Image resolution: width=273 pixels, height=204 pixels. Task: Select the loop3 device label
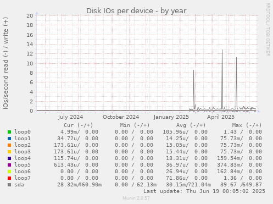(23, 152)
